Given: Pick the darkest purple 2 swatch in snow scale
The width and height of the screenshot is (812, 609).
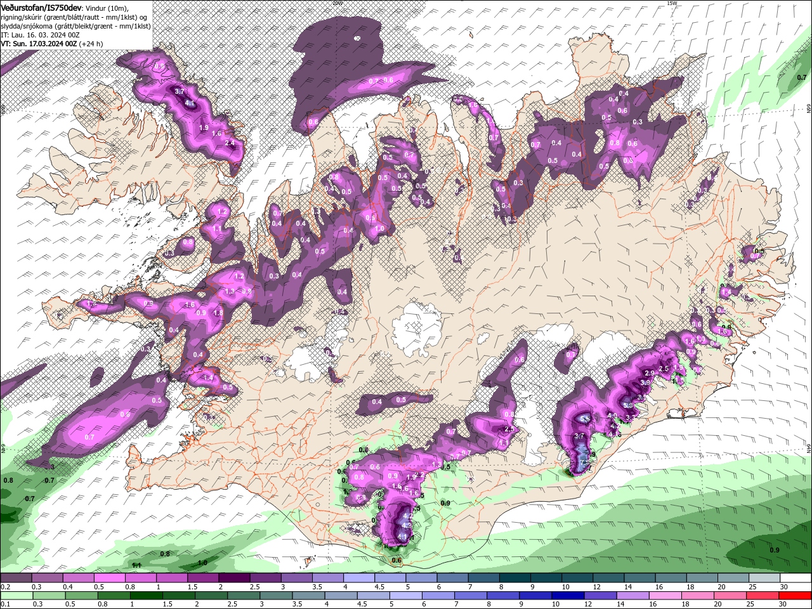Looking at the screenshot, I should coord(234,578).
